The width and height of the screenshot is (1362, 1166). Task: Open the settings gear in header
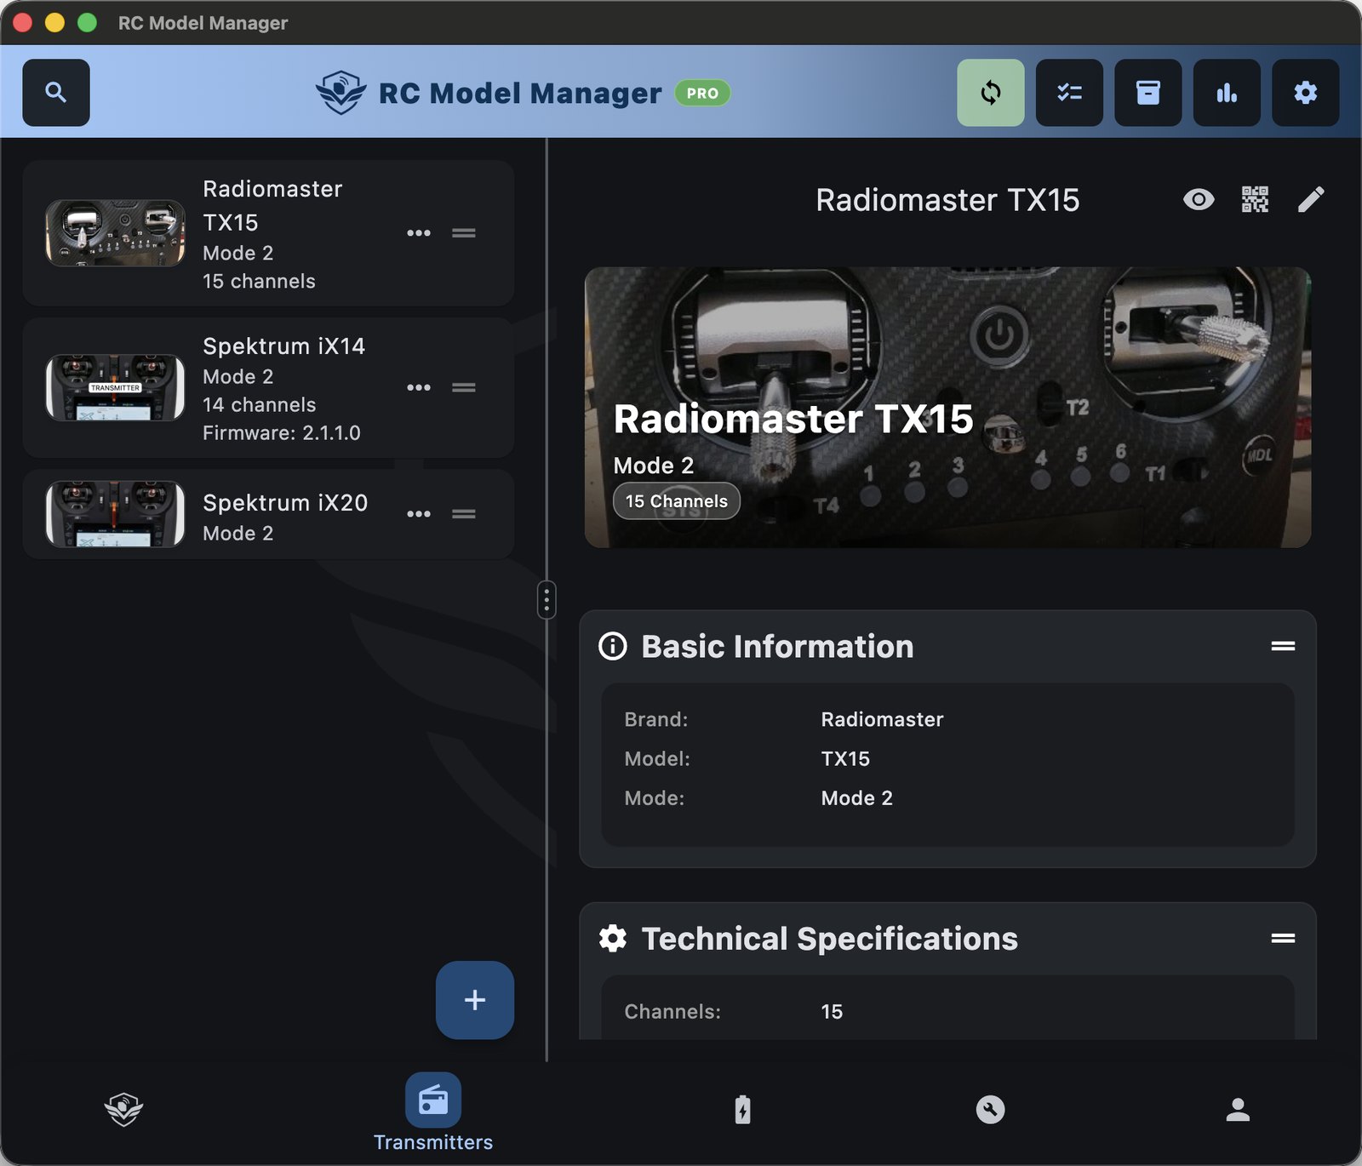(1305, 93)
